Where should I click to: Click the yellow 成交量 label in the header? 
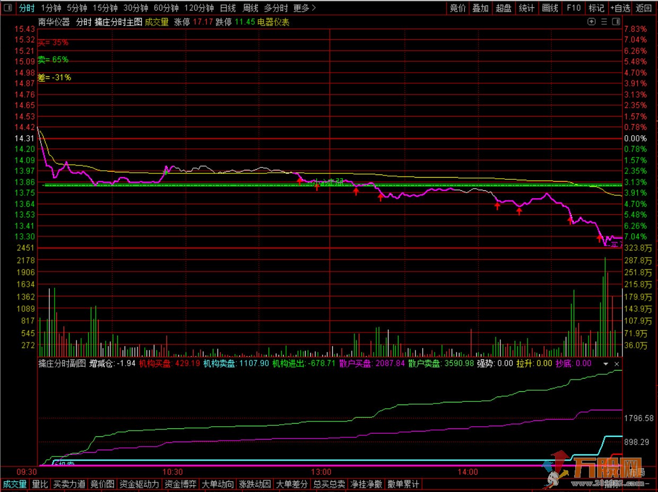coord(157,22)
